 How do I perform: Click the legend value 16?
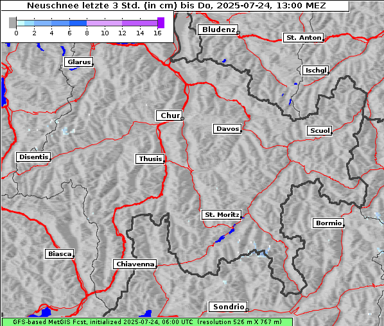(x=157, y=33)
